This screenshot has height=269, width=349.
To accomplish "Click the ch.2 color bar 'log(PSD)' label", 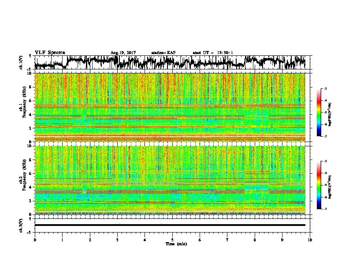I will 330,187.
